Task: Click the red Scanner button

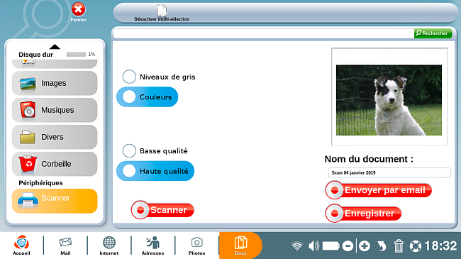Action: [x=162, y=210]
